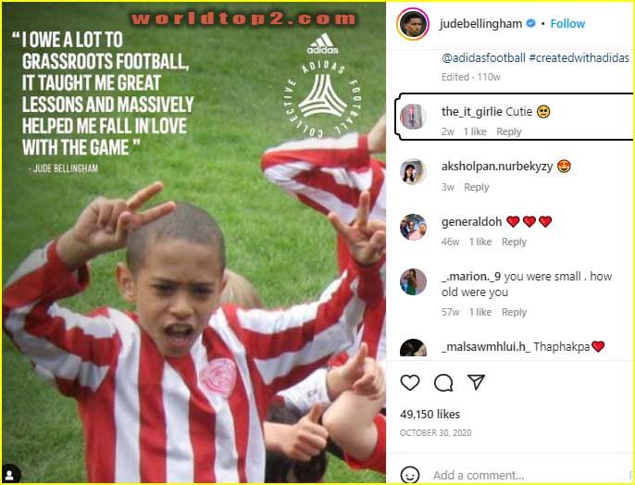
Task: Click the verified badge next to judebellingham
Action: pyautogui.click(x=530, y=24)
